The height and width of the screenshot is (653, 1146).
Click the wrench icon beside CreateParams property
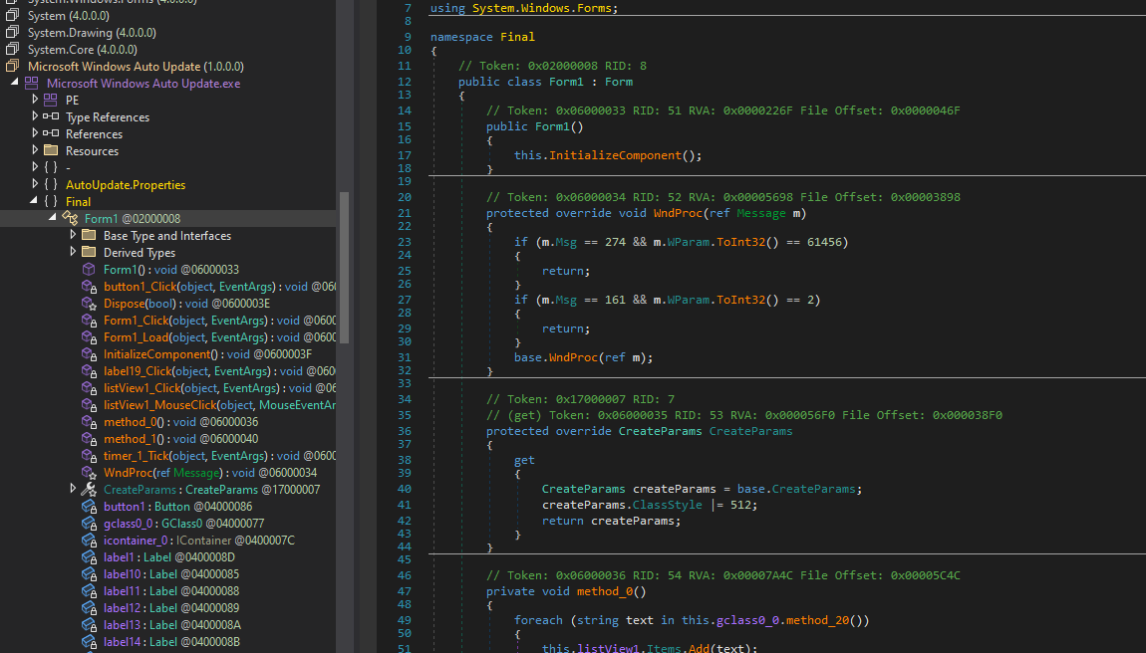click(x=89, y=490)
